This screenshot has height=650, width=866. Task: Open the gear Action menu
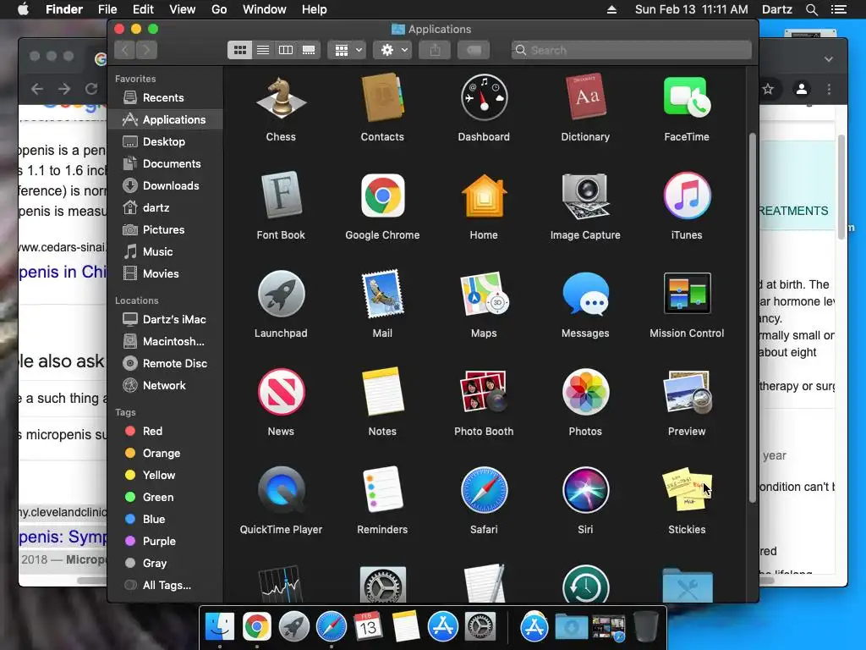(393, 50)
